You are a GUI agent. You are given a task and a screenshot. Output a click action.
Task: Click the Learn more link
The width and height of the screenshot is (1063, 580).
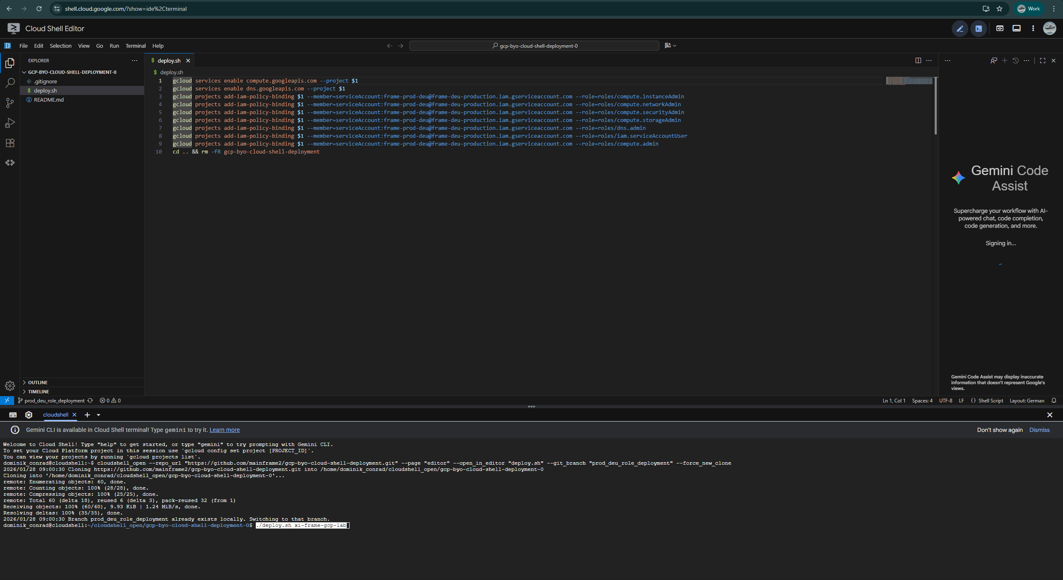click(x=224, y=430)
